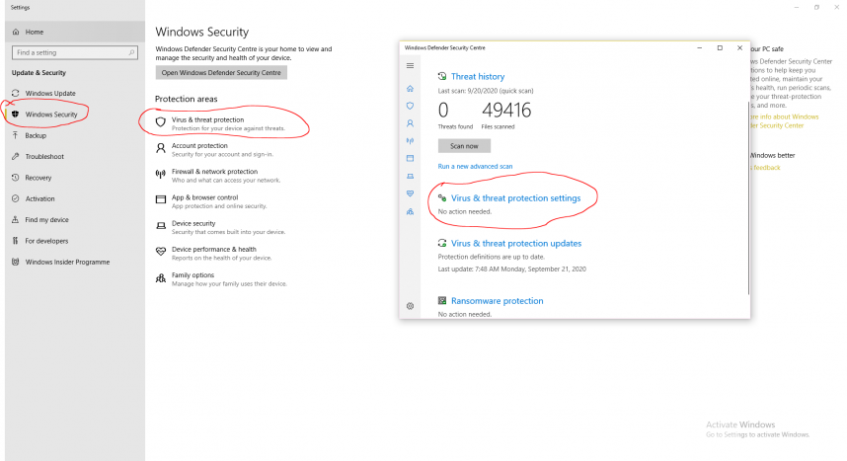The image size is (847, 461).
Task: Click the Account protection person icon in Settings
Action: [x=161, y=148]
